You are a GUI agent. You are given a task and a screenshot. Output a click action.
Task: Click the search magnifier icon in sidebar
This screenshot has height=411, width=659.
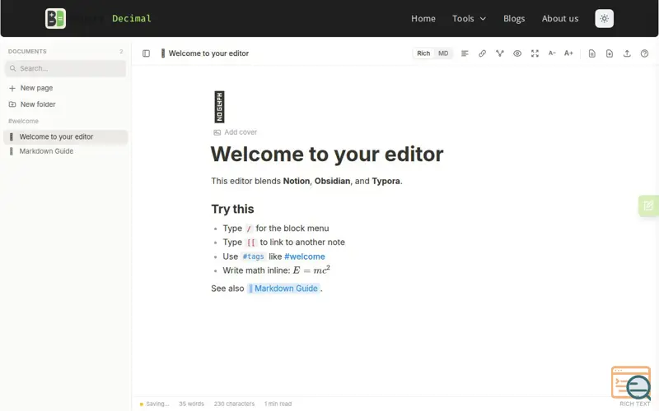pyautogui.click(x=13, y=68)
